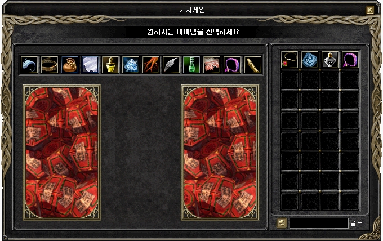This screenshot has height=241, width=383.
Task: Click the white cloth scrap item icon
Action: [x=90, y=65]
